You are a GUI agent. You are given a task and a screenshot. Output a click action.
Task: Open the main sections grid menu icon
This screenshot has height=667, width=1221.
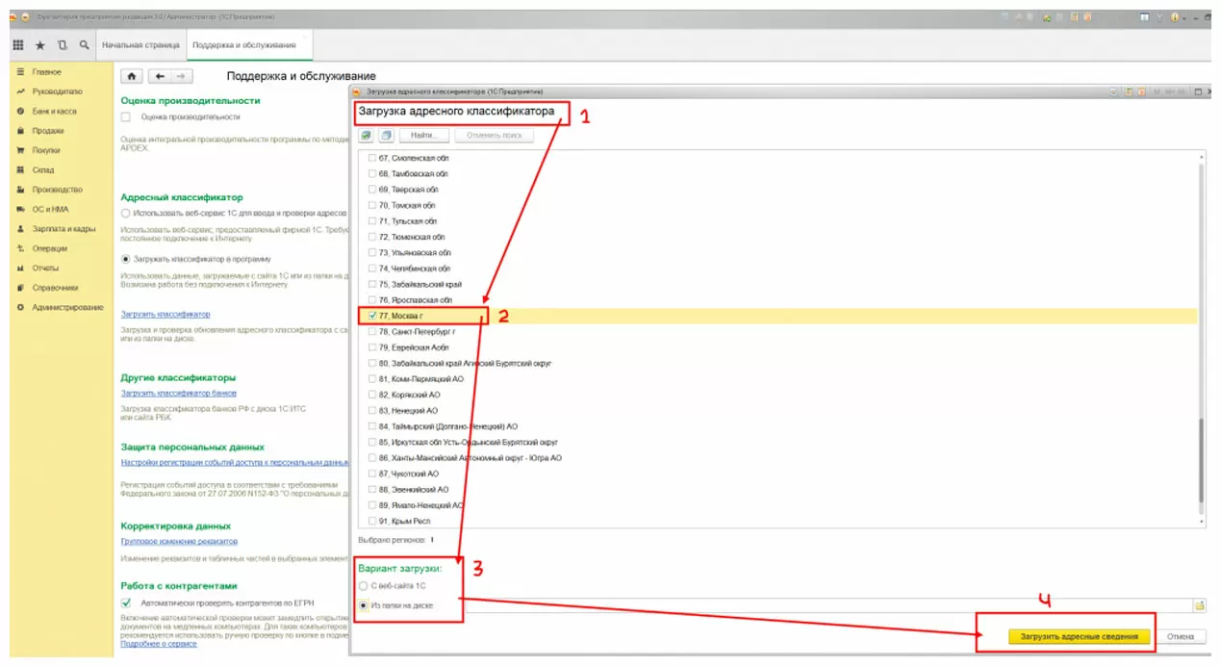point(18,45)
